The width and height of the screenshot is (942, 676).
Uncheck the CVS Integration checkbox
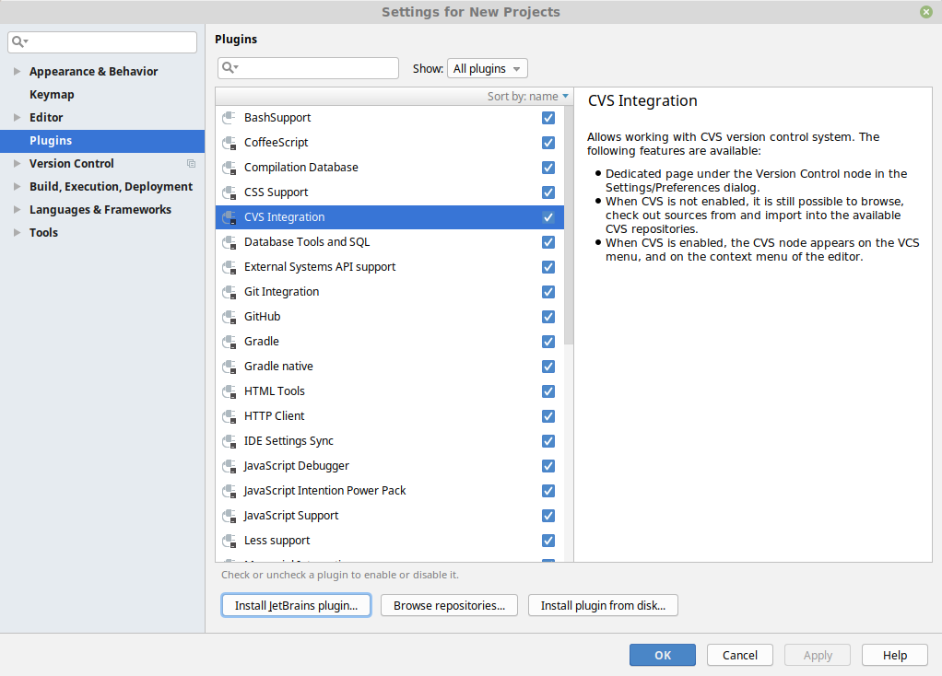548,217
